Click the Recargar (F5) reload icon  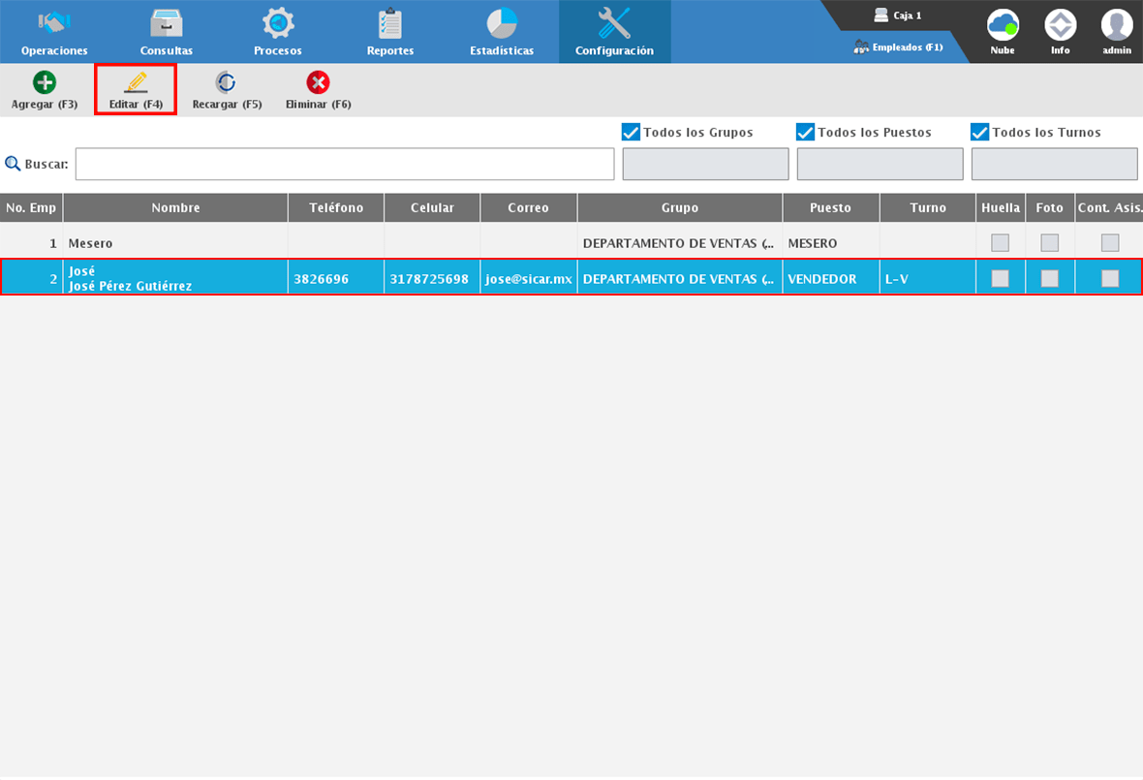[227, 83]
